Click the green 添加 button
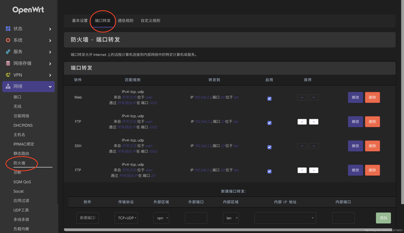The height and width of the screenshot is (233, 404). pyautogui.click(x=383, y=218)
